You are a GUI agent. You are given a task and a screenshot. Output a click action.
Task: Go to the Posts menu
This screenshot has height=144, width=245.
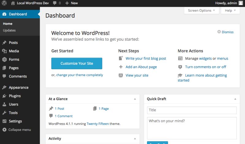[x=13, y=42]
